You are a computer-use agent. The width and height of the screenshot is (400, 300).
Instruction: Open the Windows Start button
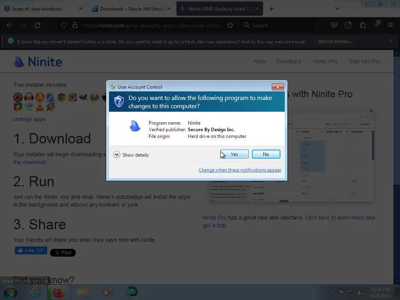tap(10, 293)
